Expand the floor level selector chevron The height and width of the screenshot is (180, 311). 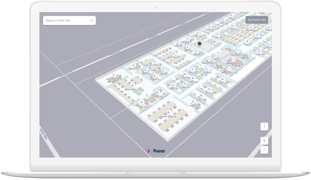tap(264, 124)
